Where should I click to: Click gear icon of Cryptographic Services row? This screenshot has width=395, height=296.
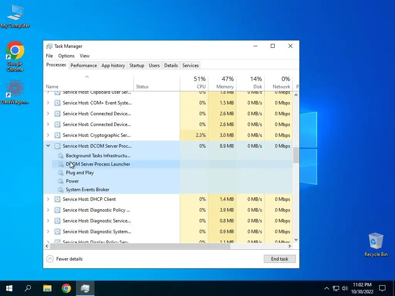[x=57, y=135]
